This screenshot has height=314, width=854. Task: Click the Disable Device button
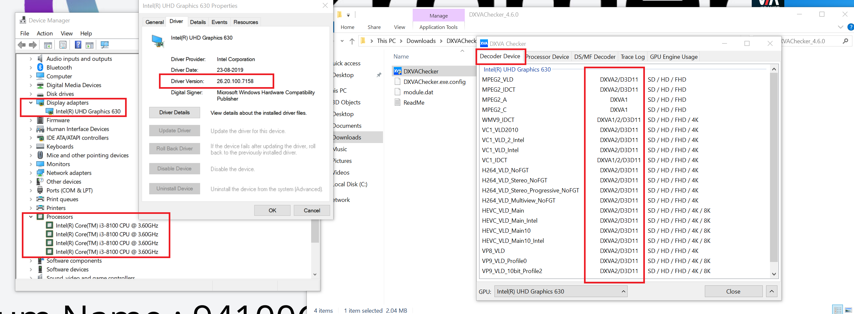(174, 169)
